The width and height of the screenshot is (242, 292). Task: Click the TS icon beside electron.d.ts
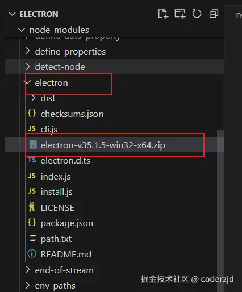tap(32, 160)
